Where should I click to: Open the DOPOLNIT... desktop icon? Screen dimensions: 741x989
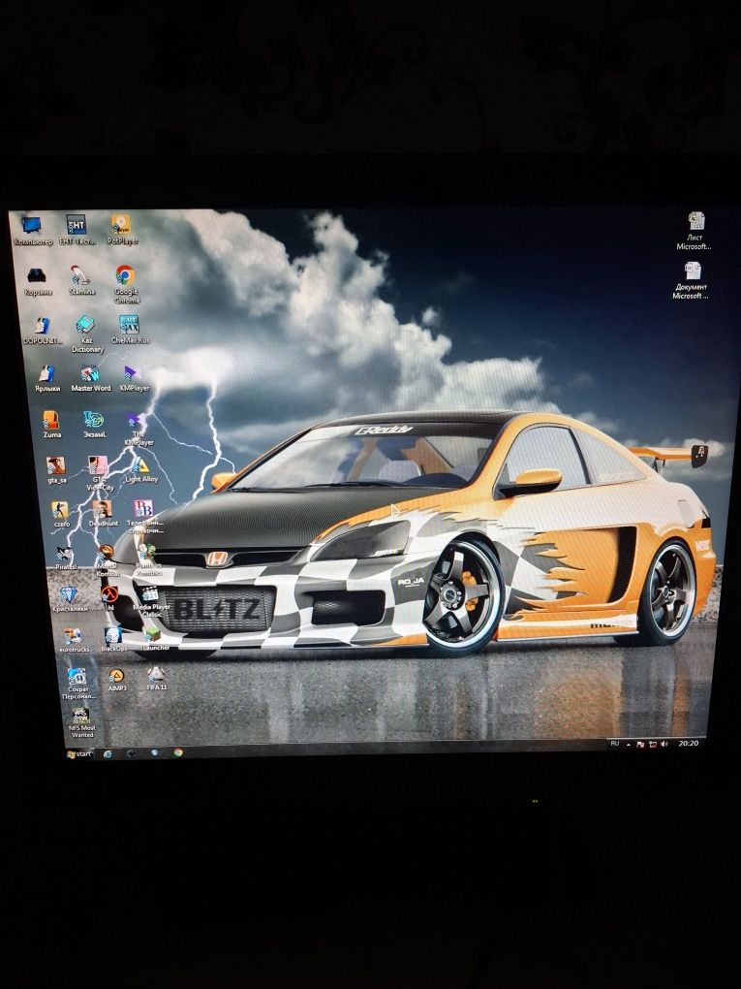pyautogui.click(x=43, y=330)
